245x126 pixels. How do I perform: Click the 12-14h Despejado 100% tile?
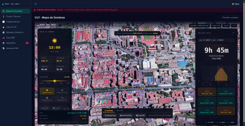[x=207, y=101]
